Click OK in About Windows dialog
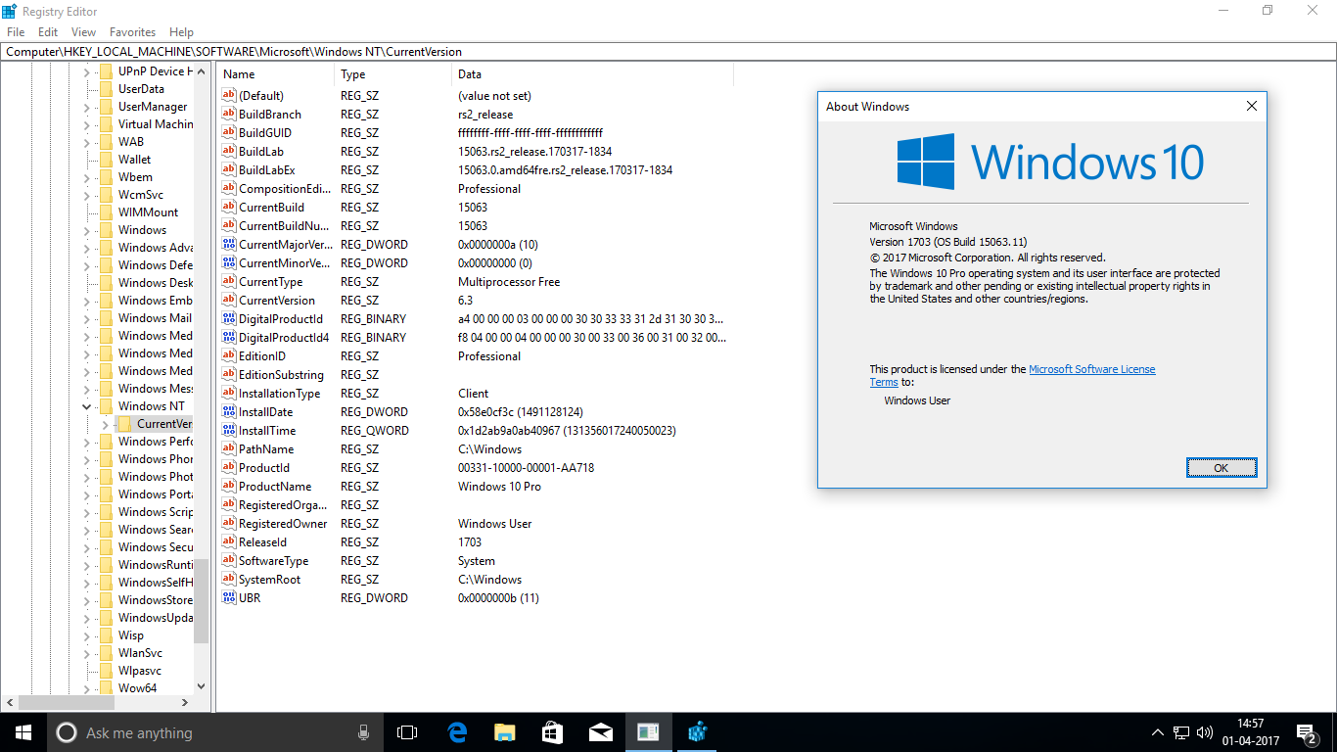The height and width of the screenshot is (752, 1337). pos(1221,468)
